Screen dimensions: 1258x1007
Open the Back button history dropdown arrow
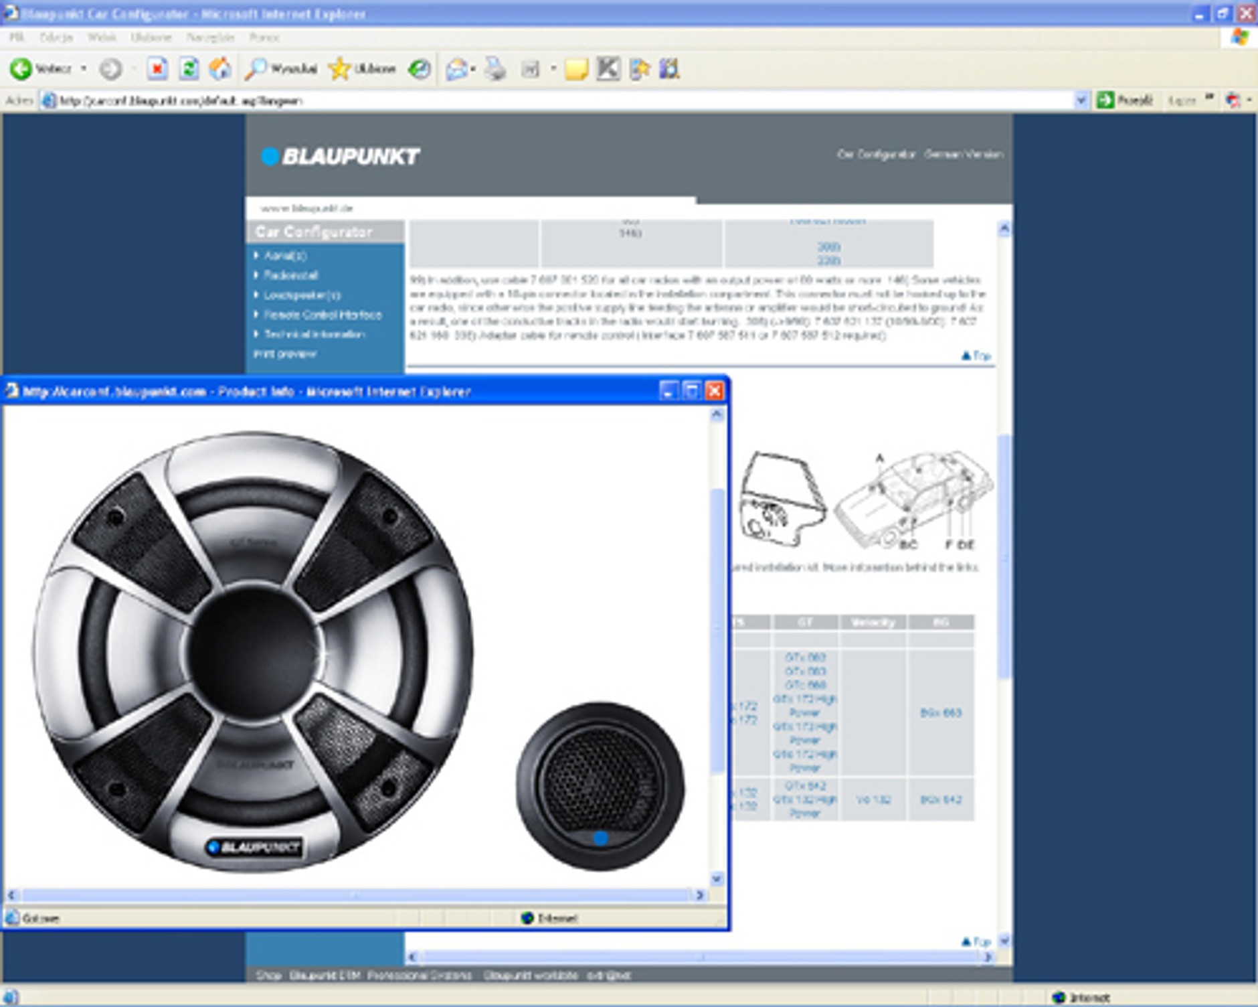coord(84,68)
